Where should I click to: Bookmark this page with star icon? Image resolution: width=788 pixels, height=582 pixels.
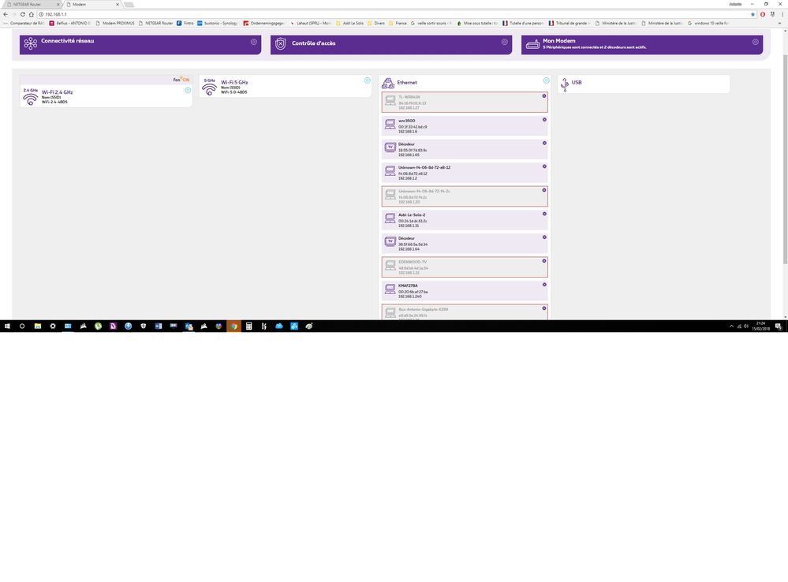pyautogui.click(x=753, y=14)
